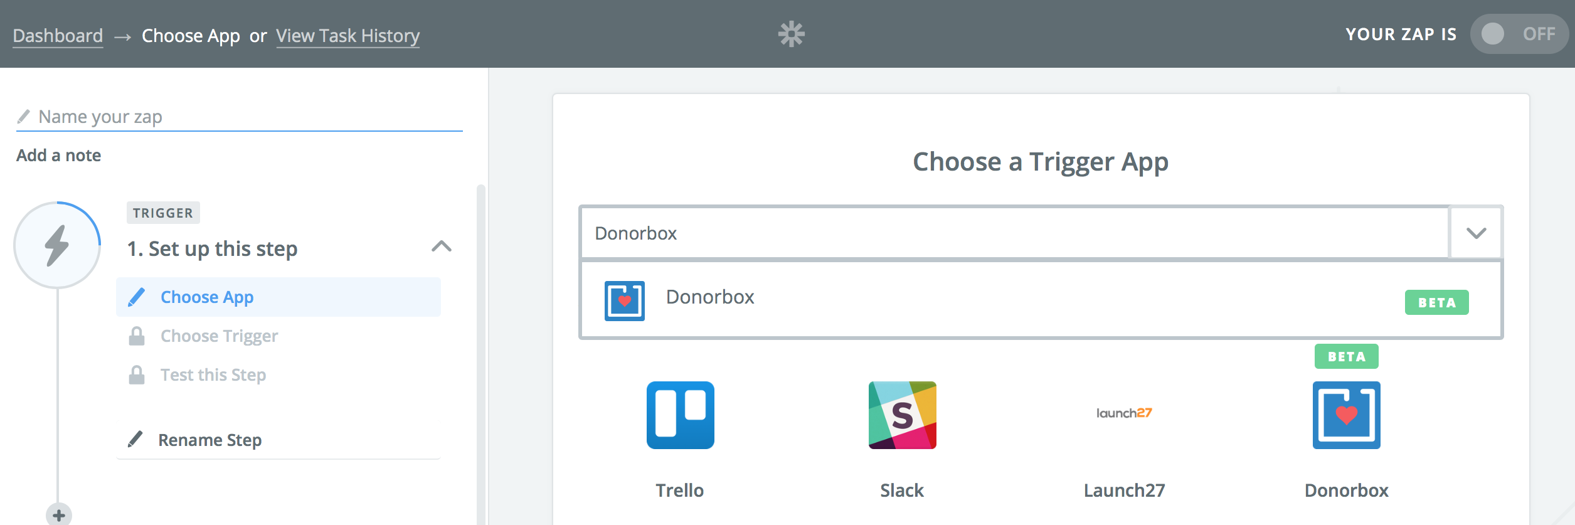The height and width of the screenshot is (525, 1575).
Task: Select the locked Choose Trigger step
Action: (219, 336)
